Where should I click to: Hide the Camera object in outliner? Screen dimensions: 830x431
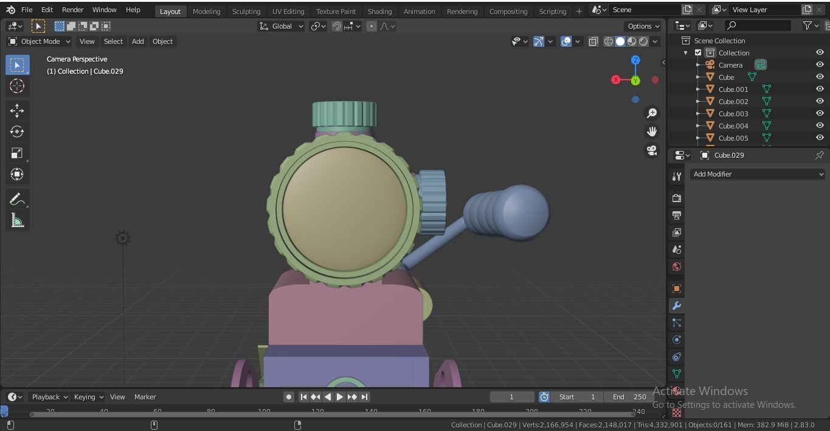(820, 65)
